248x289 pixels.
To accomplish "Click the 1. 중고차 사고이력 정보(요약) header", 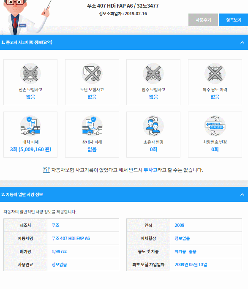I will point(27,42).
